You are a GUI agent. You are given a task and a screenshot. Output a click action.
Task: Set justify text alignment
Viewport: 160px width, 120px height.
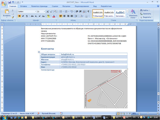(72, 16)
